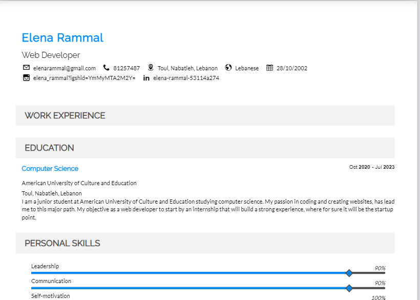The height and width of the screenshot is (300, 420).
Task: Click the Oct 2020 - Jul 2023 date range
Action: tap(372, 167)
